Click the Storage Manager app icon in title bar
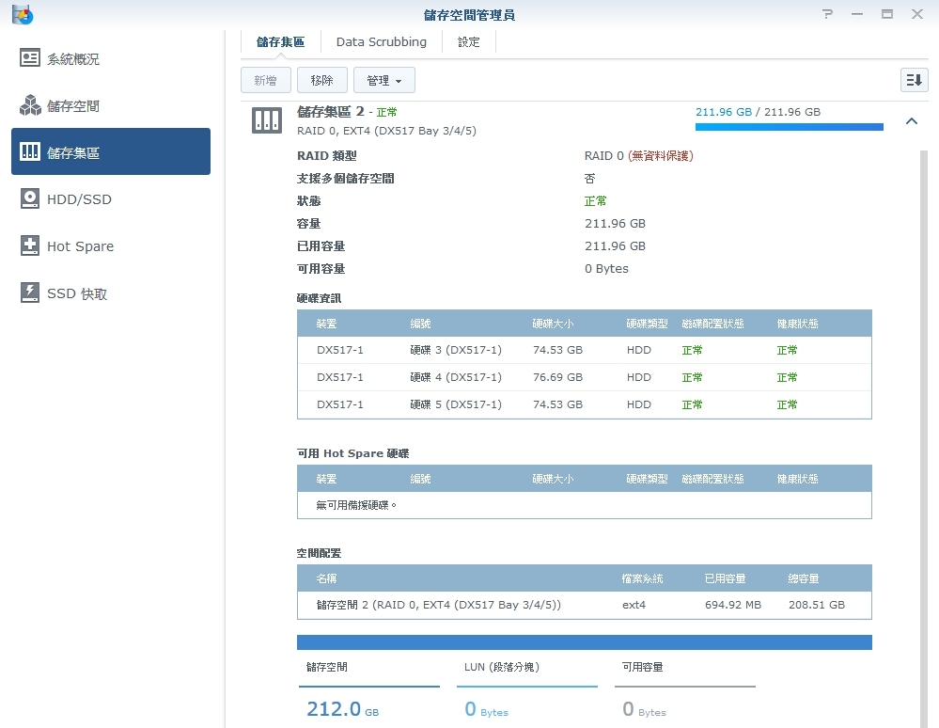 [23, 14]
